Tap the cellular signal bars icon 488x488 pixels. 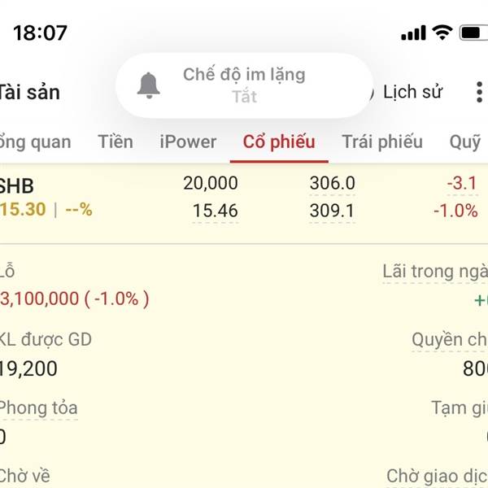[x=414, y=33]
